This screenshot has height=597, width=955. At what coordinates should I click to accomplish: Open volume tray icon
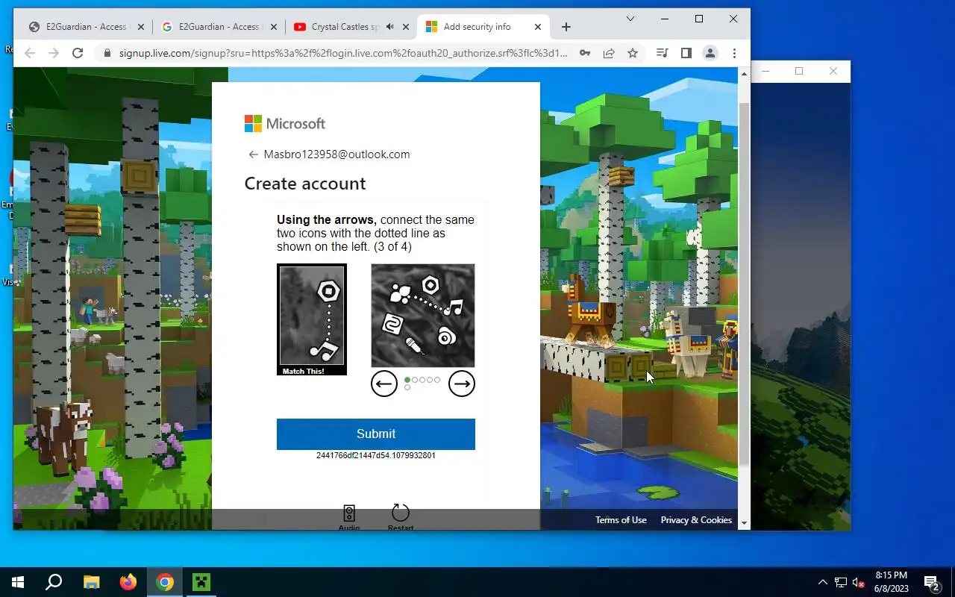[x=859, y=582]
